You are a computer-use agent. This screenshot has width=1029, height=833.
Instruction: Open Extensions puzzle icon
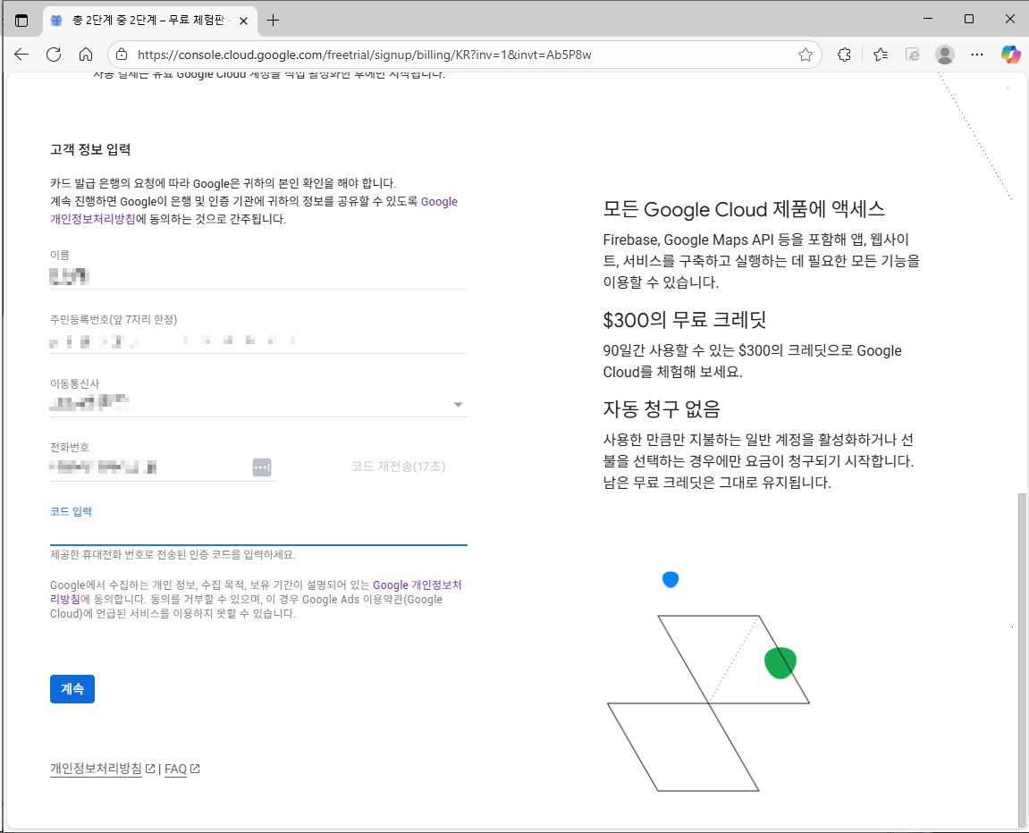[x=845, y=55]
